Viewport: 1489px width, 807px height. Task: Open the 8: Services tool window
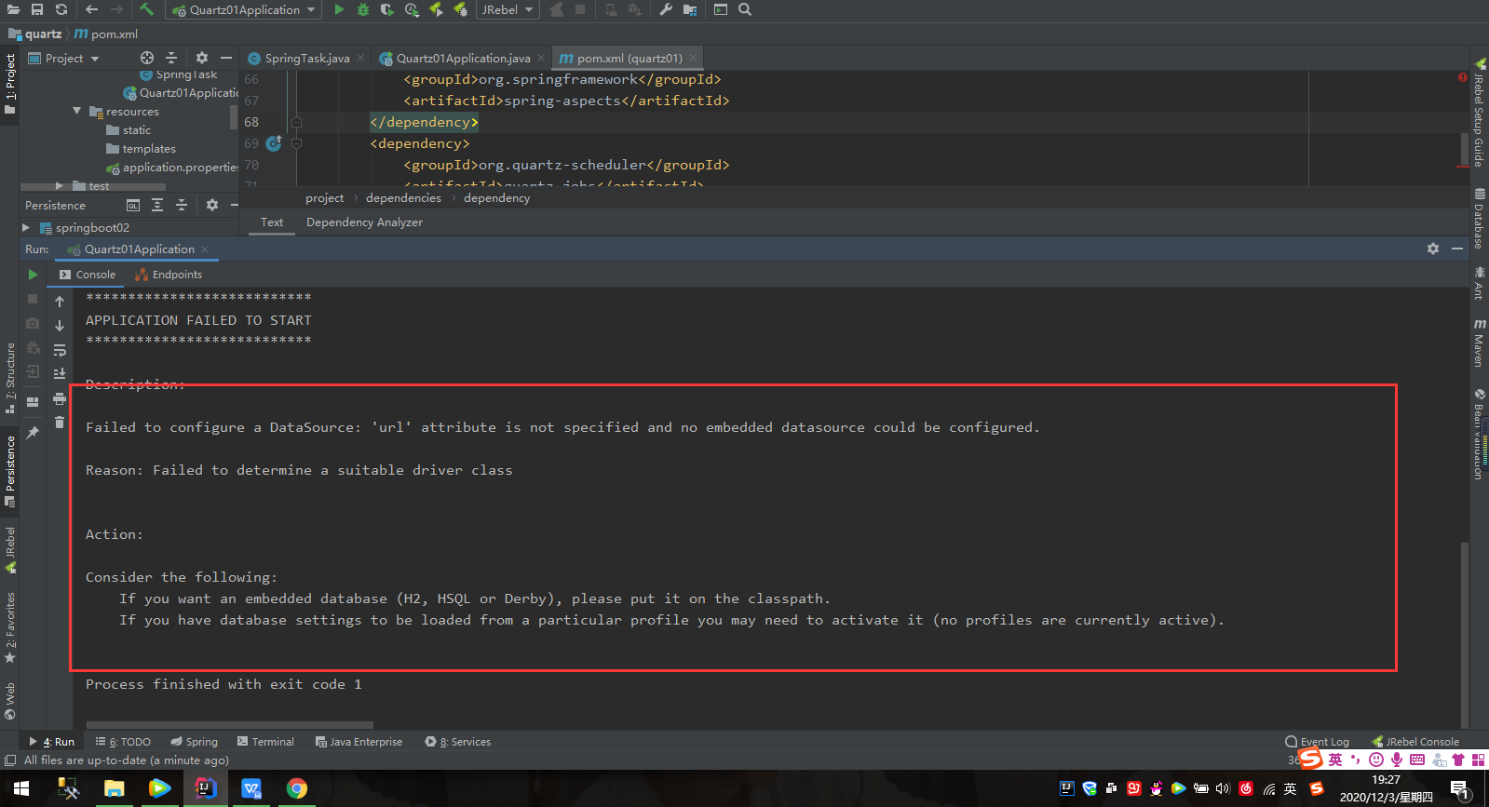tap(457, 742)
